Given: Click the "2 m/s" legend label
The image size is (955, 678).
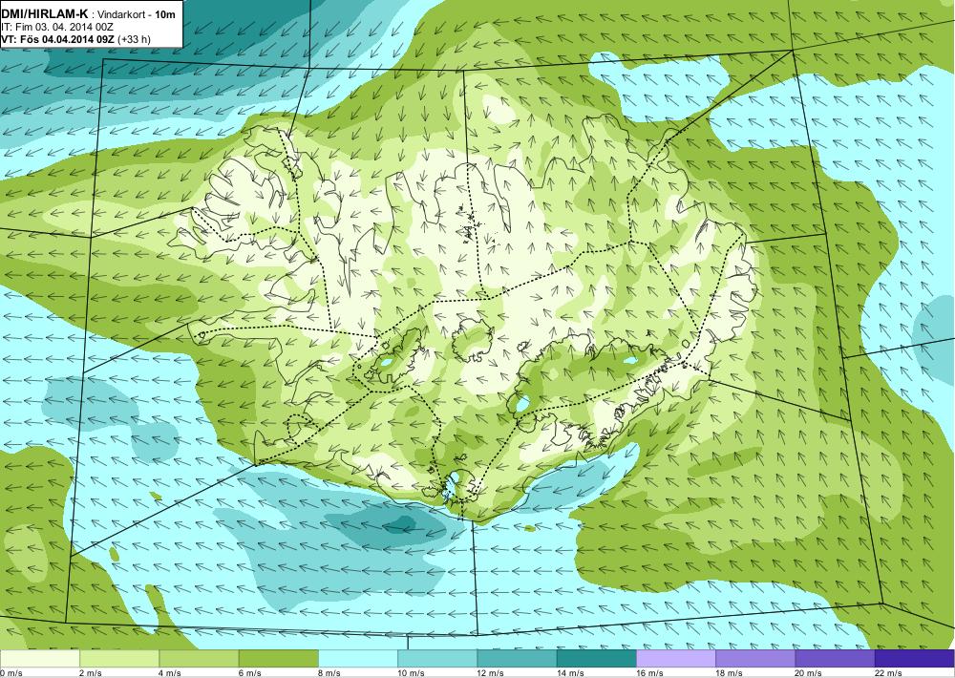Looking at the screenshot, I should 91,673.
